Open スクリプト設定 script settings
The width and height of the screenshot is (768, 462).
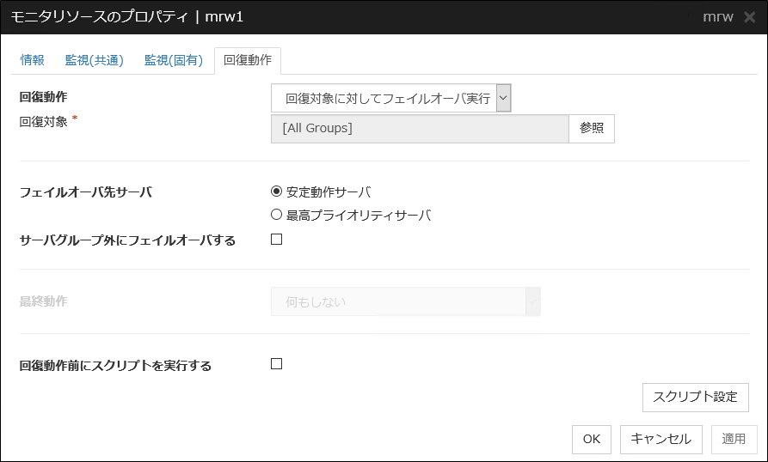click(695, 397)
